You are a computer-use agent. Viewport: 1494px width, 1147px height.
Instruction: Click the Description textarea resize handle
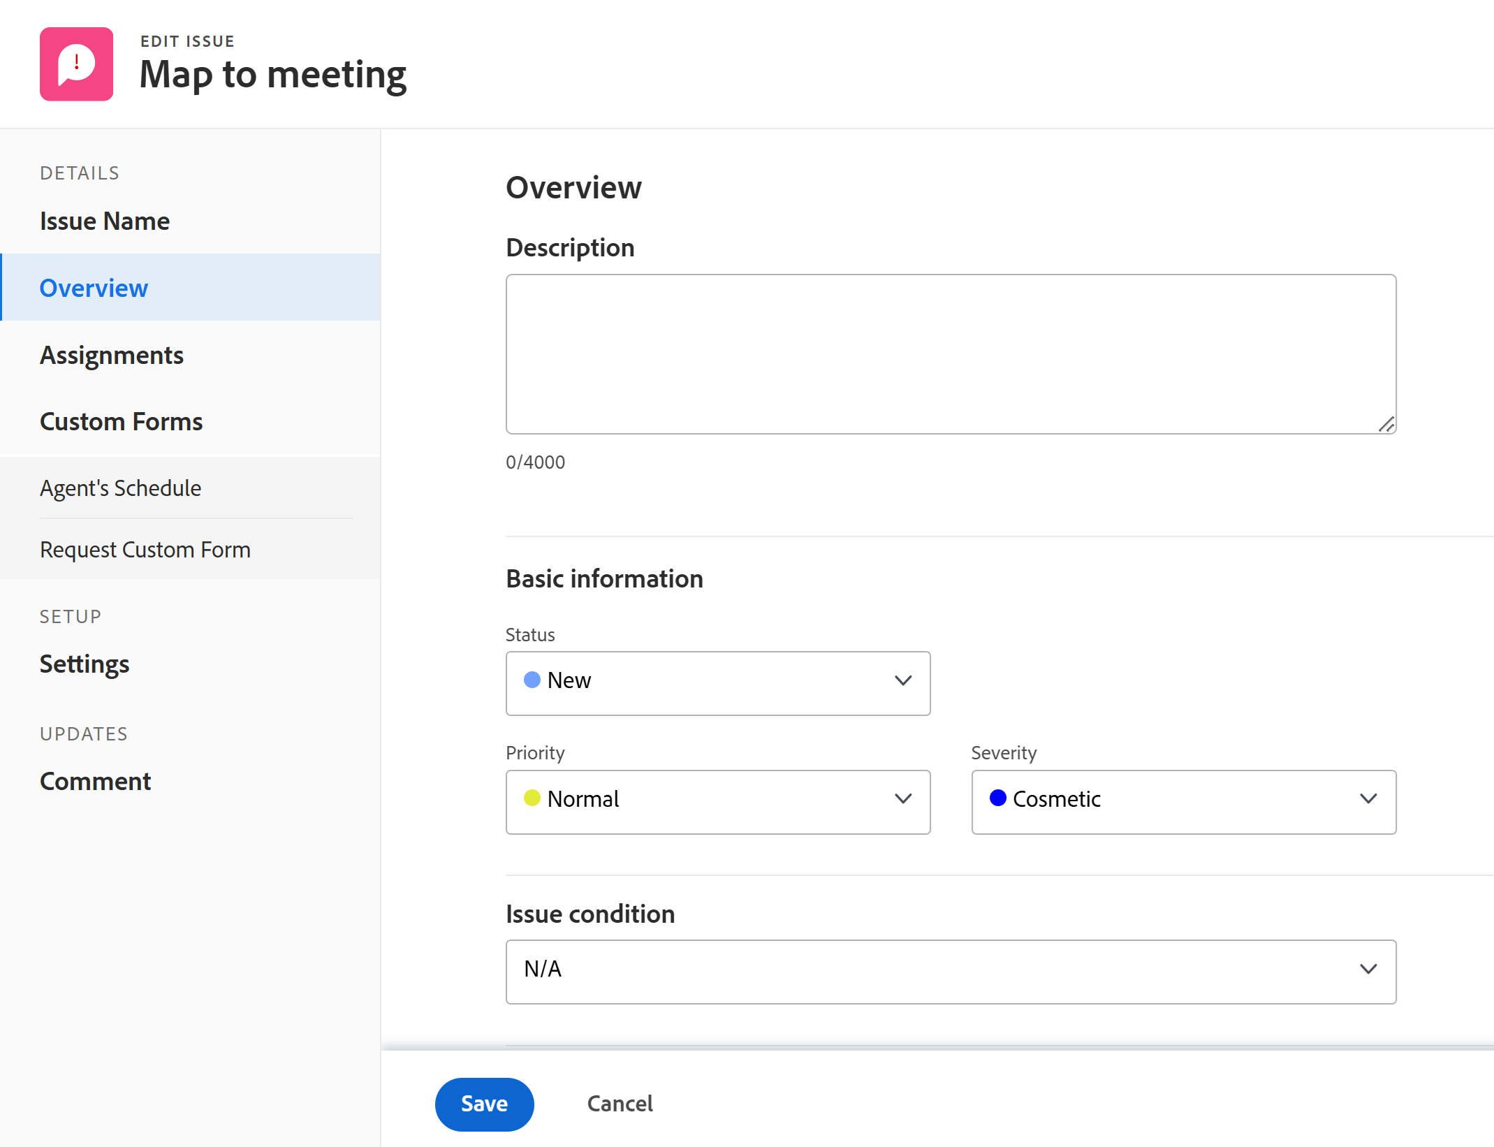pyautogui.click(x=1386, y=424)
